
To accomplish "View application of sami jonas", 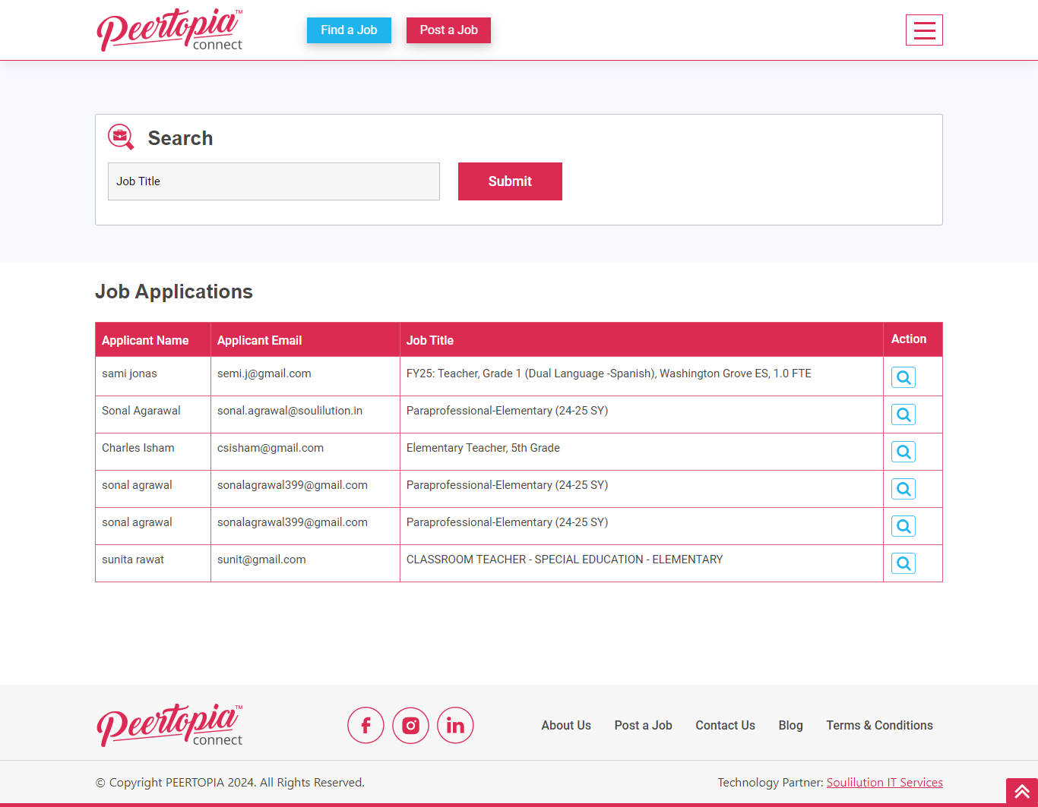I will pyautogui.click(x=904, y=377).
